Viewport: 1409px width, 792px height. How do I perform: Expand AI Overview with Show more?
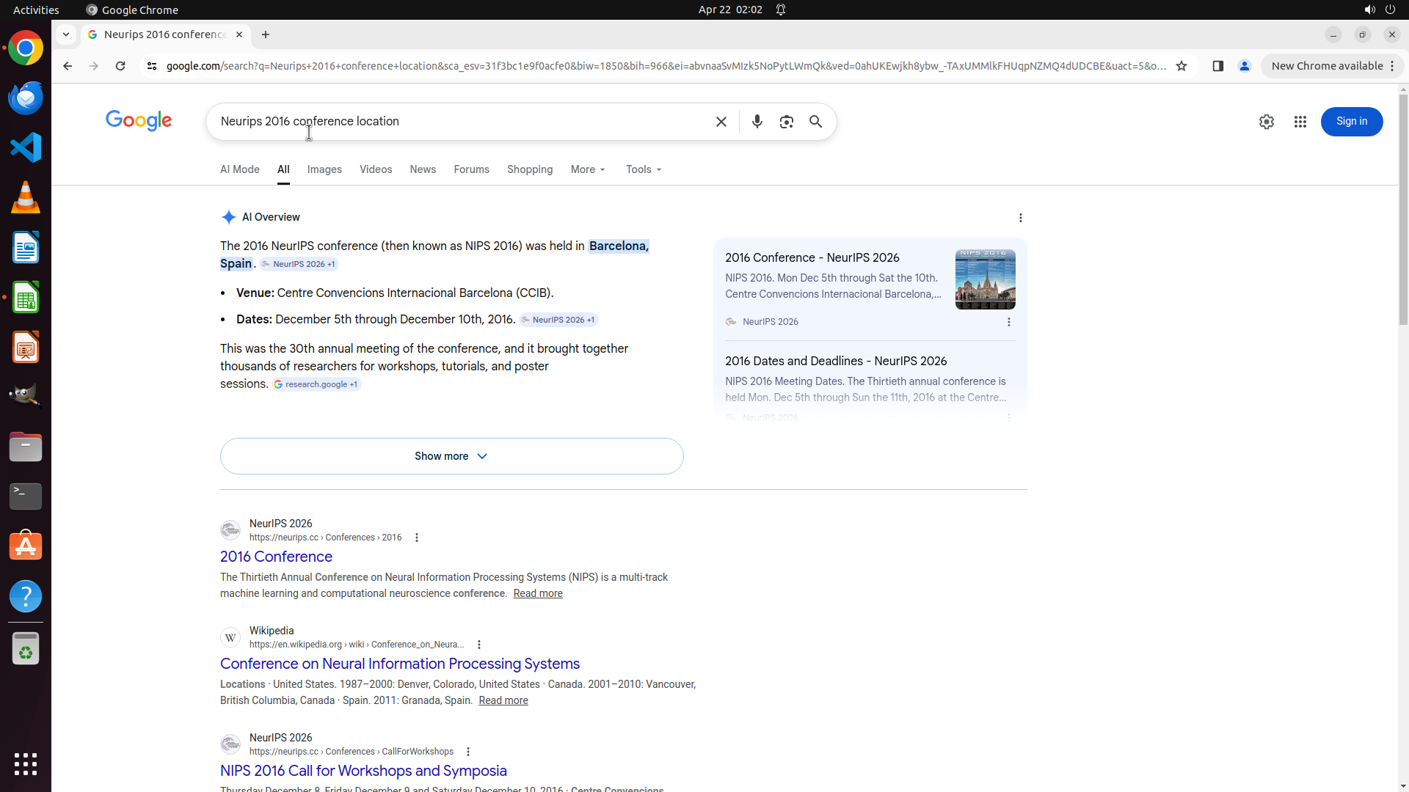tap(451, 456)
